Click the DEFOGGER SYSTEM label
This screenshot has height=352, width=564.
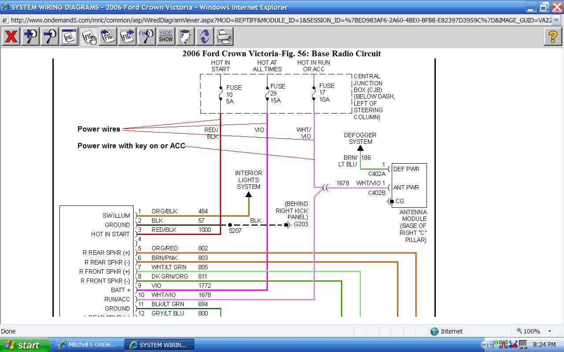tap(360, 139)
